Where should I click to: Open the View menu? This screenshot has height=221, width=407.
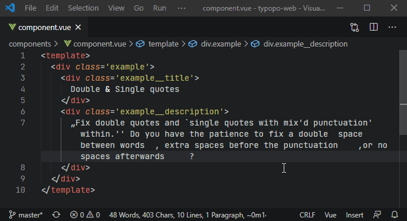(116, 8)
